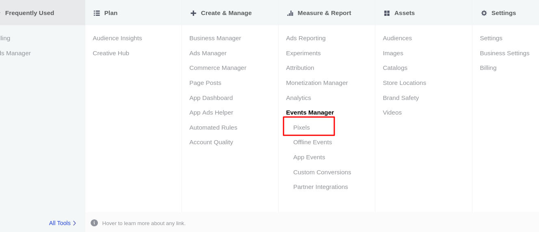Open App Events

(309, 157)
